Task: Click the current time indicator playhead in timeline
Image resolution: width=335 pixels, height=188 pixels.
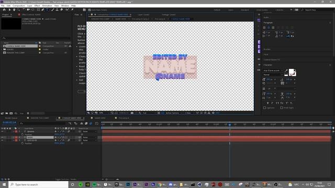Action: coord(230,124)
